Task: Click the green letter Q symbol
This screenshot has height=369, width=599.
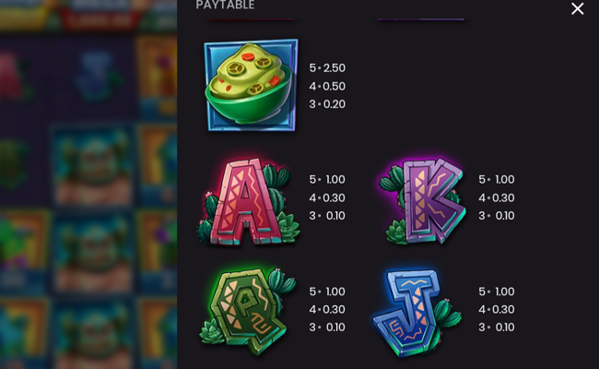Action: pyautogui.click(x=248, y=311)
